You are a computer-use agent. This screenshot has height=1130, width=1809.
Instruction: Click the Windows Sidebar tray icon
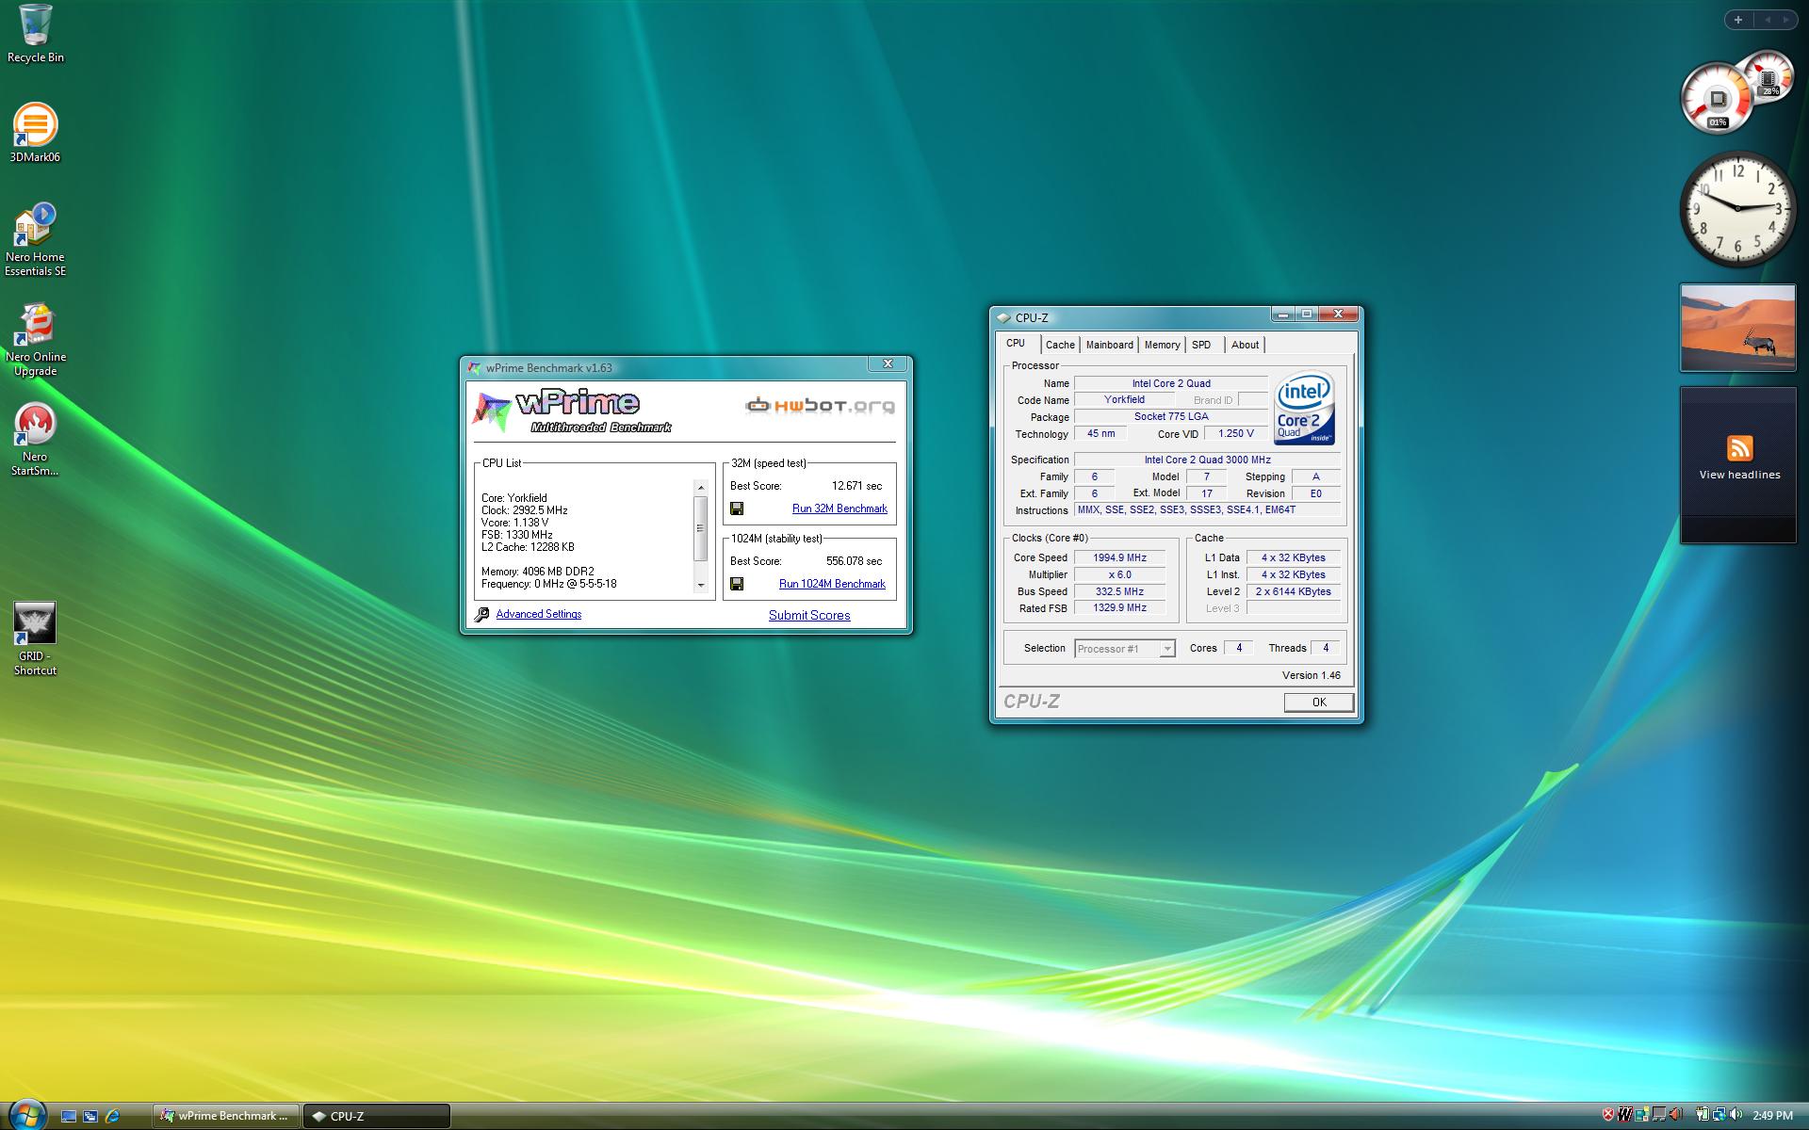(1642, 1115)
